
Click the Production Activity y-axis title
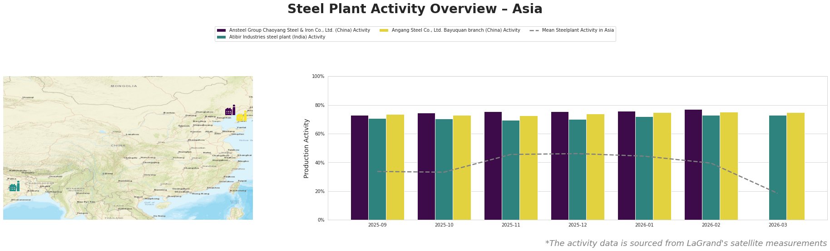point(306,148)
